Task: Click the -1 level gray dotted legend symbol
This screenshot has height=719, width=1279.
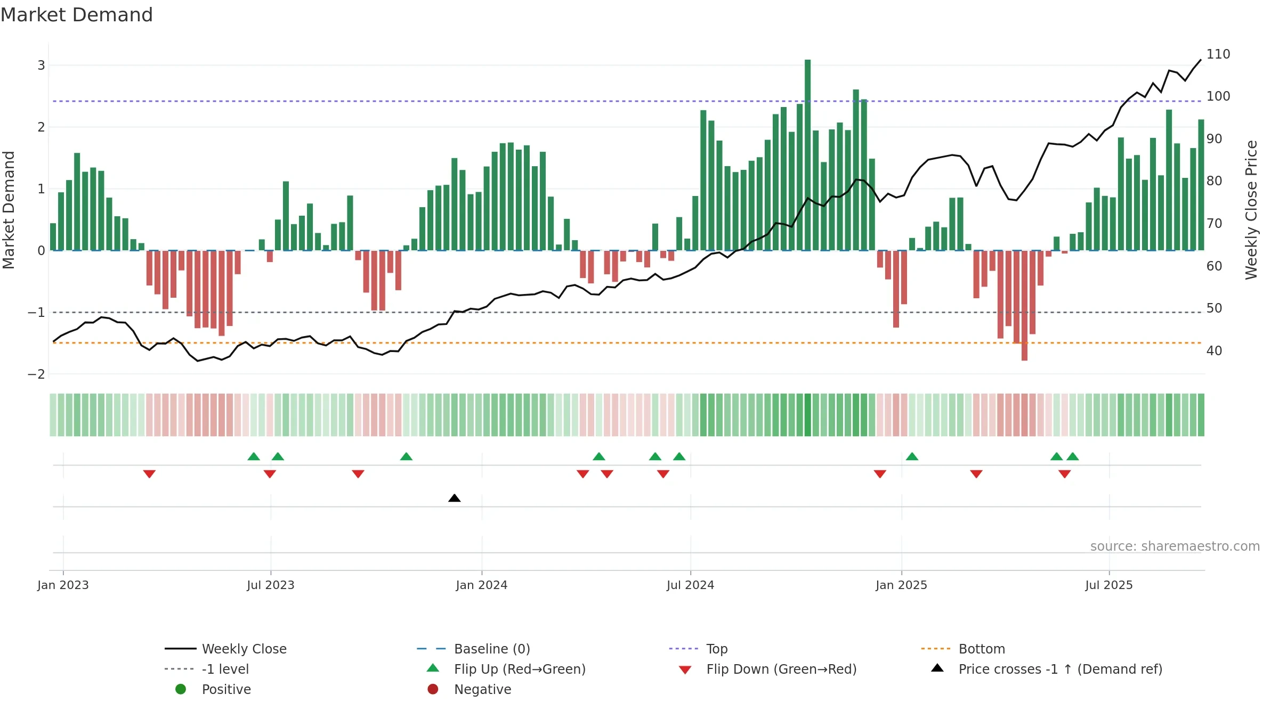Action: pos(179,669)
